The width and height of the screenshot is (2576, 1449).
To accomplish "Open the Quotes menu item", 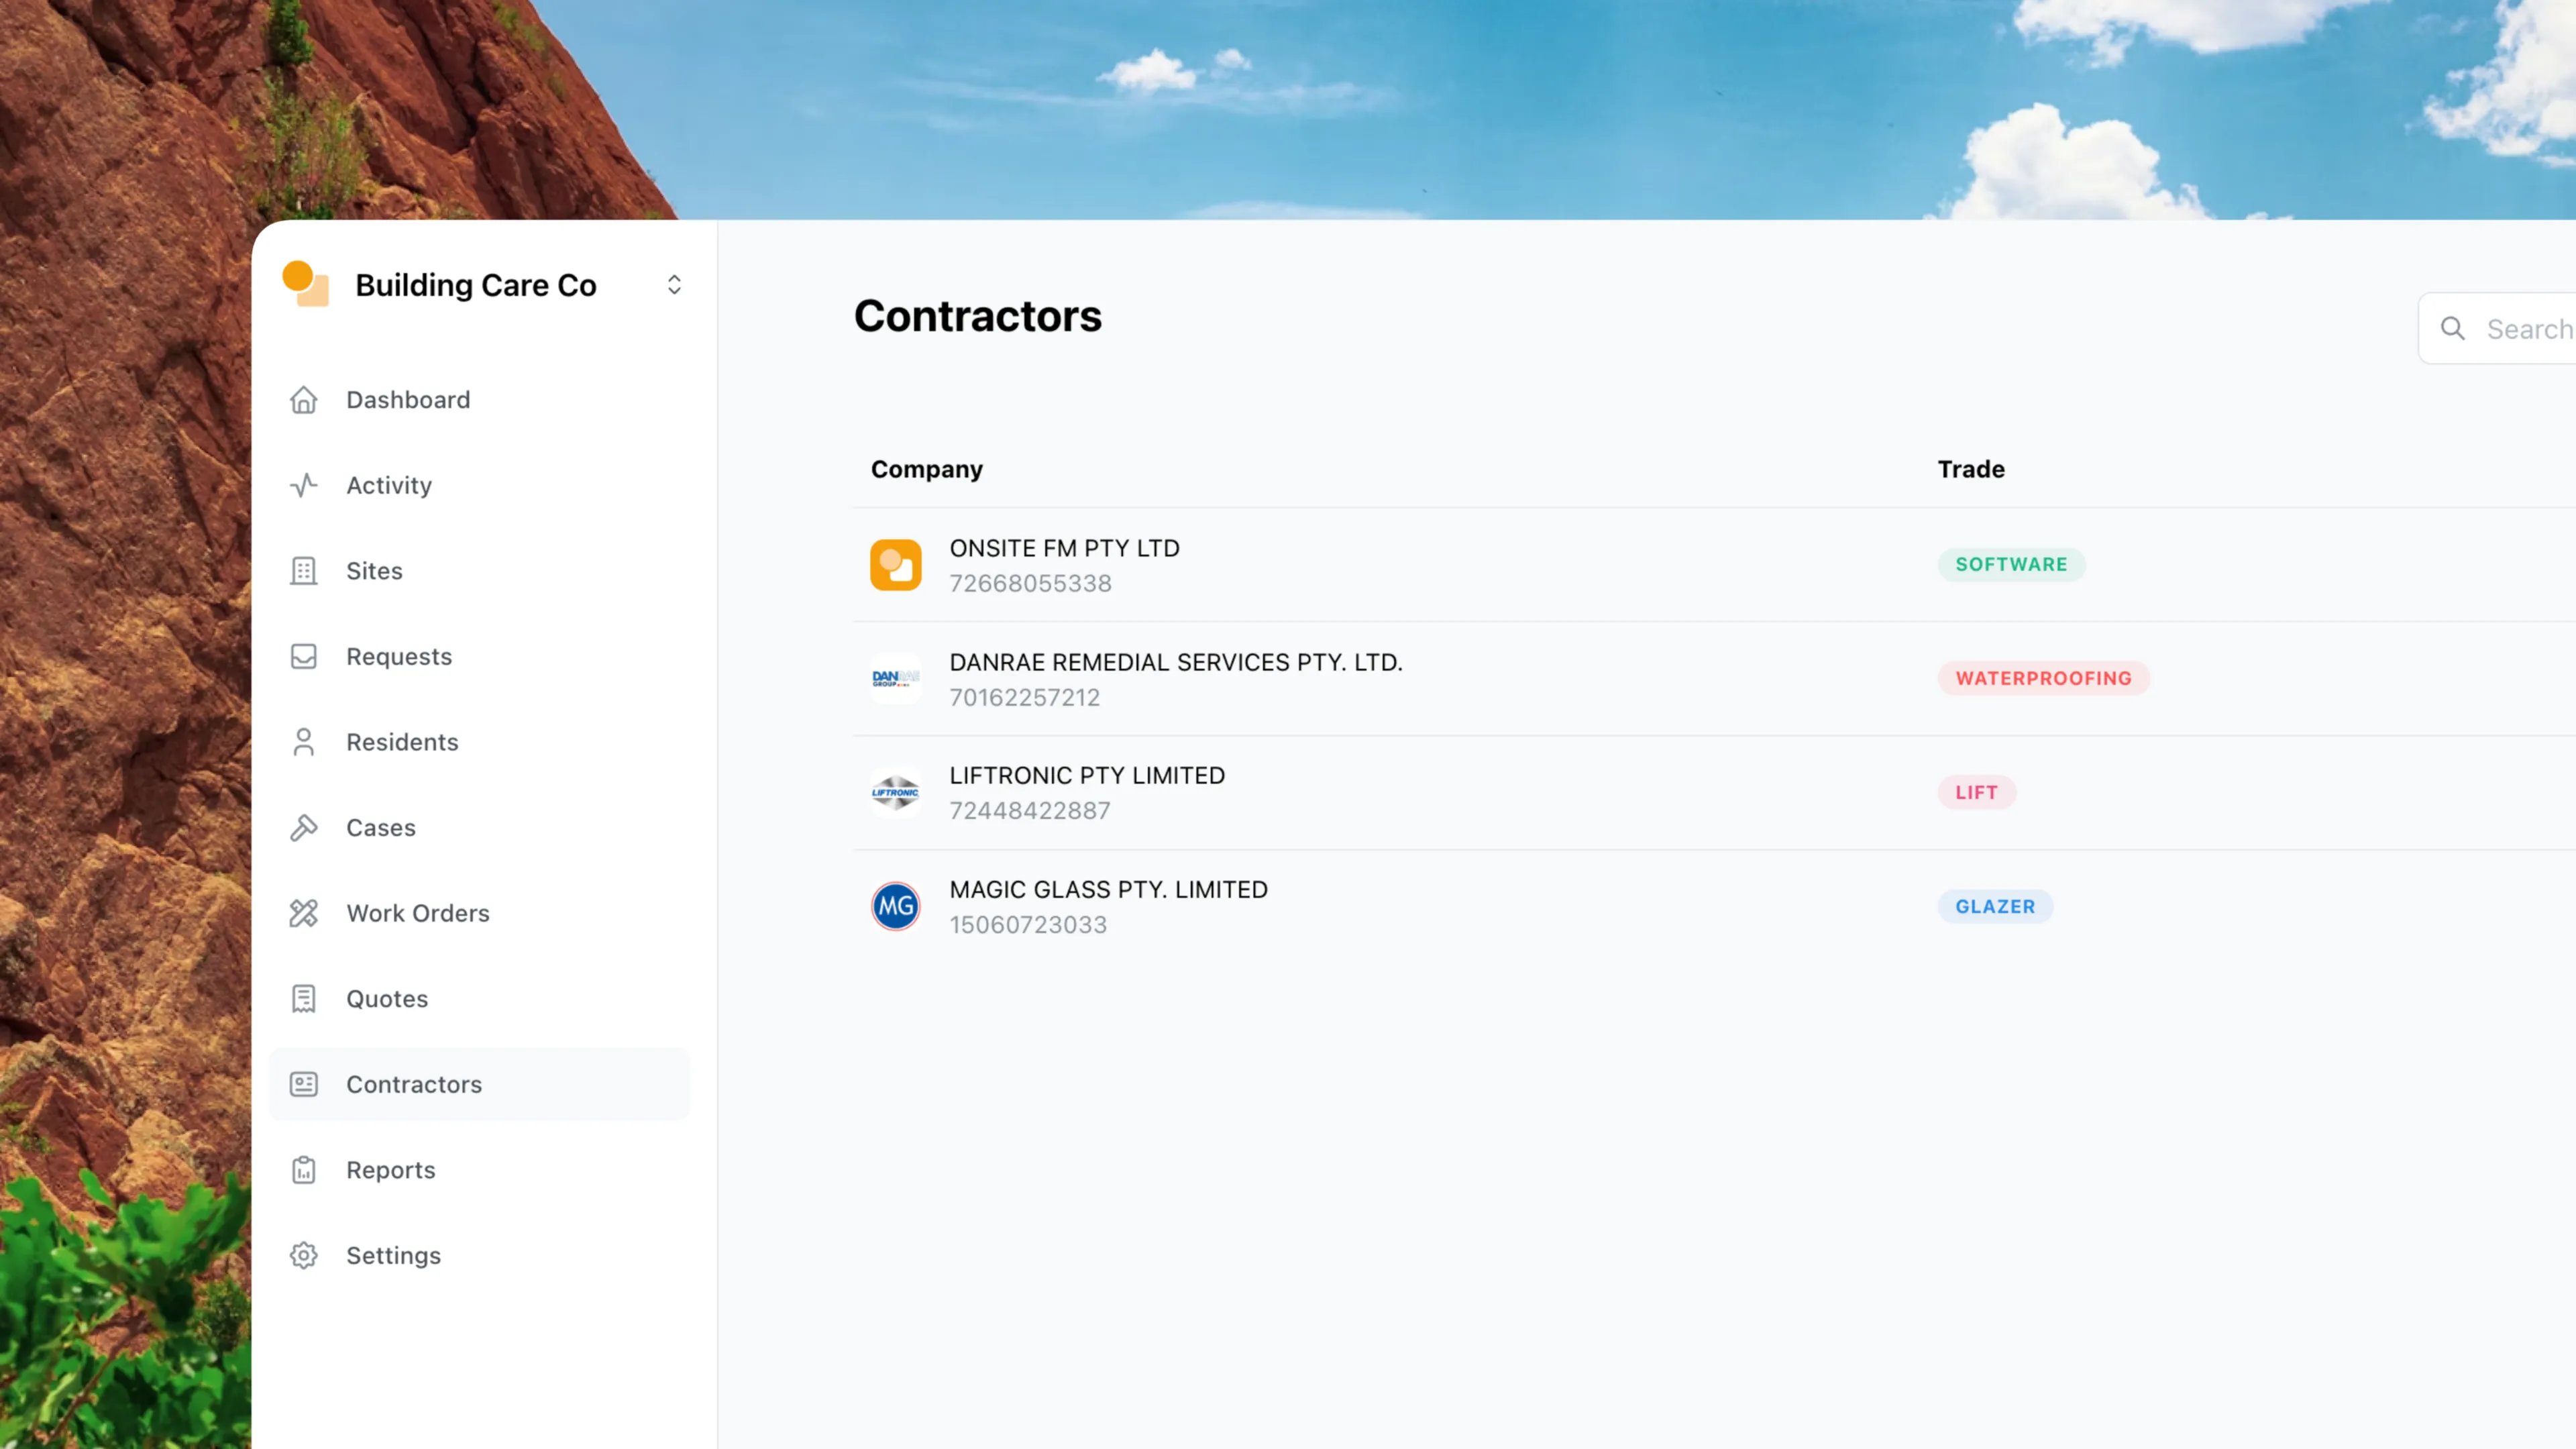I will [x=386, y=998].
